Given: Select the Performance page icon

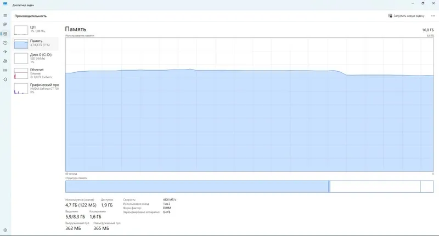Looking at the screenshot, I should [5, 34].
